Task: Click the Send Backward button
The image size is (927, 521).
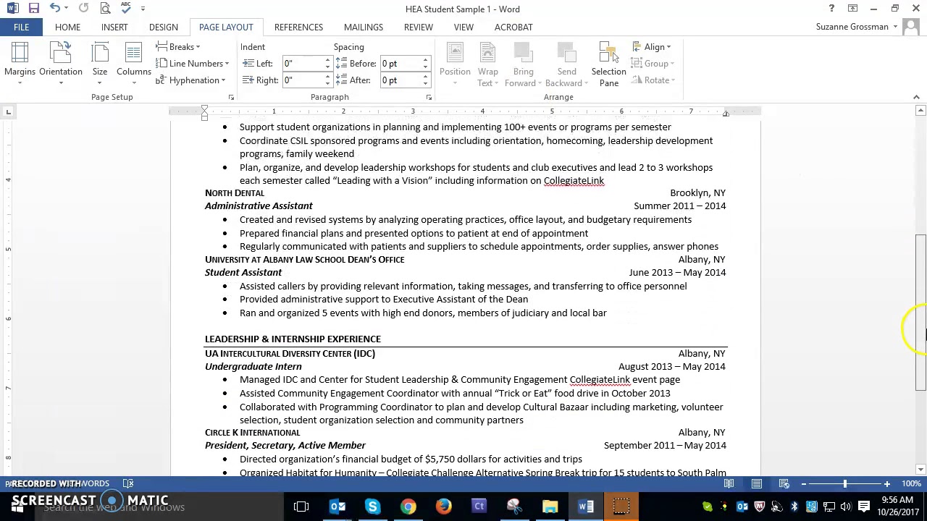Action: click(x=566, y=64)
